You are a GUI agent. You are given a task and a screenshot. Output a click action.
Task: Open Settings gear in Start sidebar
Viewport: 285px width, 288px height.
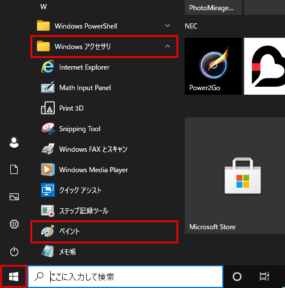pos(14,224)
